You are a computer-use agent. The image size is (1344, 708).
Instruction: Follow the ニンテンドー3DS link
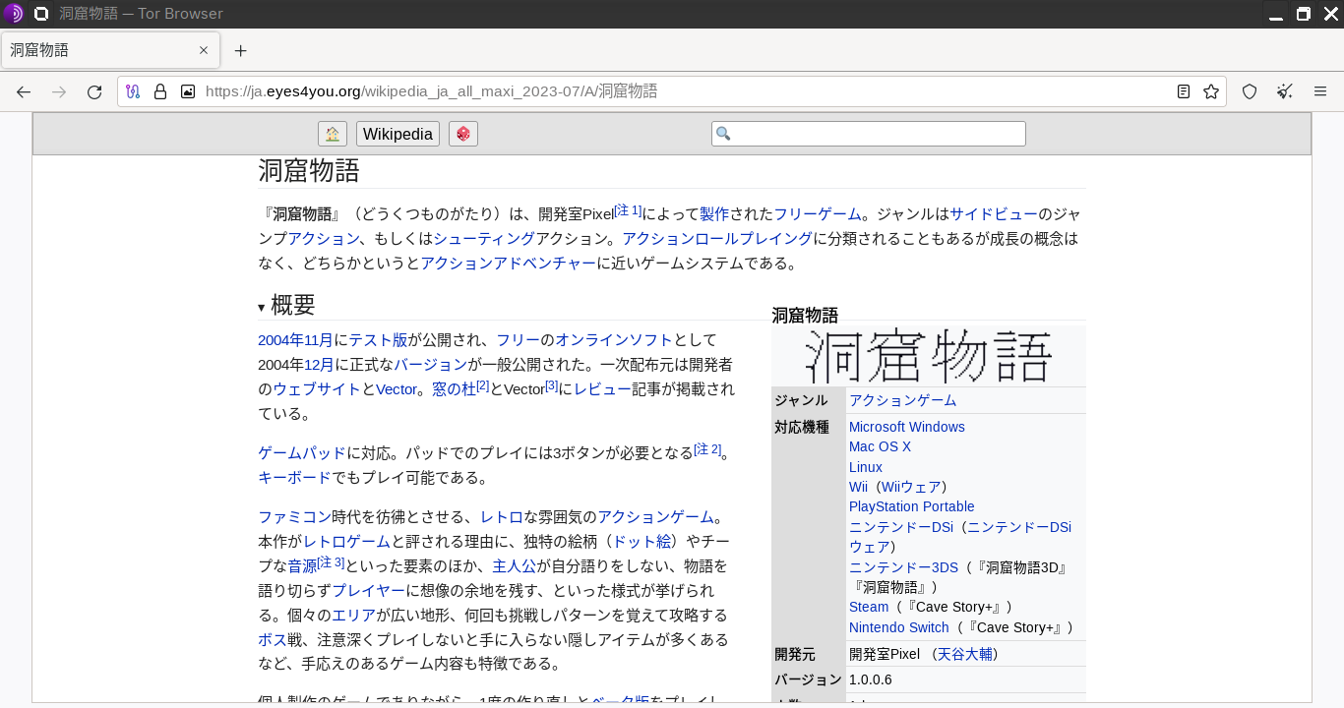click(903, 567)
